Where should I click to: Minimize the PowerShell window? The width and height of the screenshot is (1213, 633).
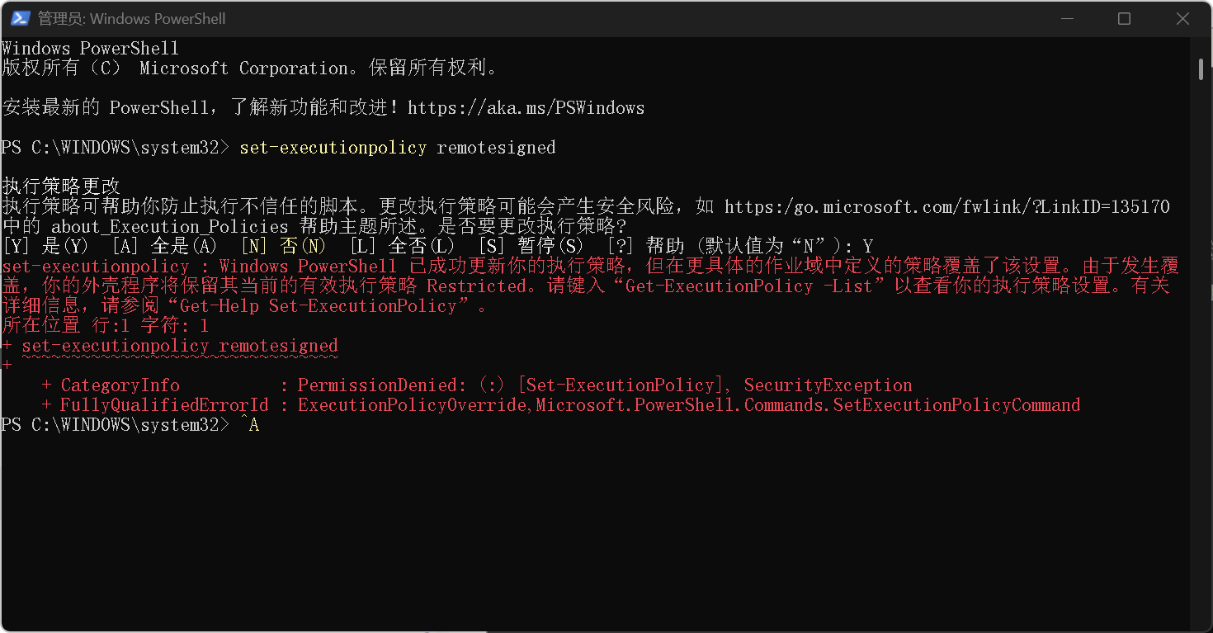(x=1068, y=17)
